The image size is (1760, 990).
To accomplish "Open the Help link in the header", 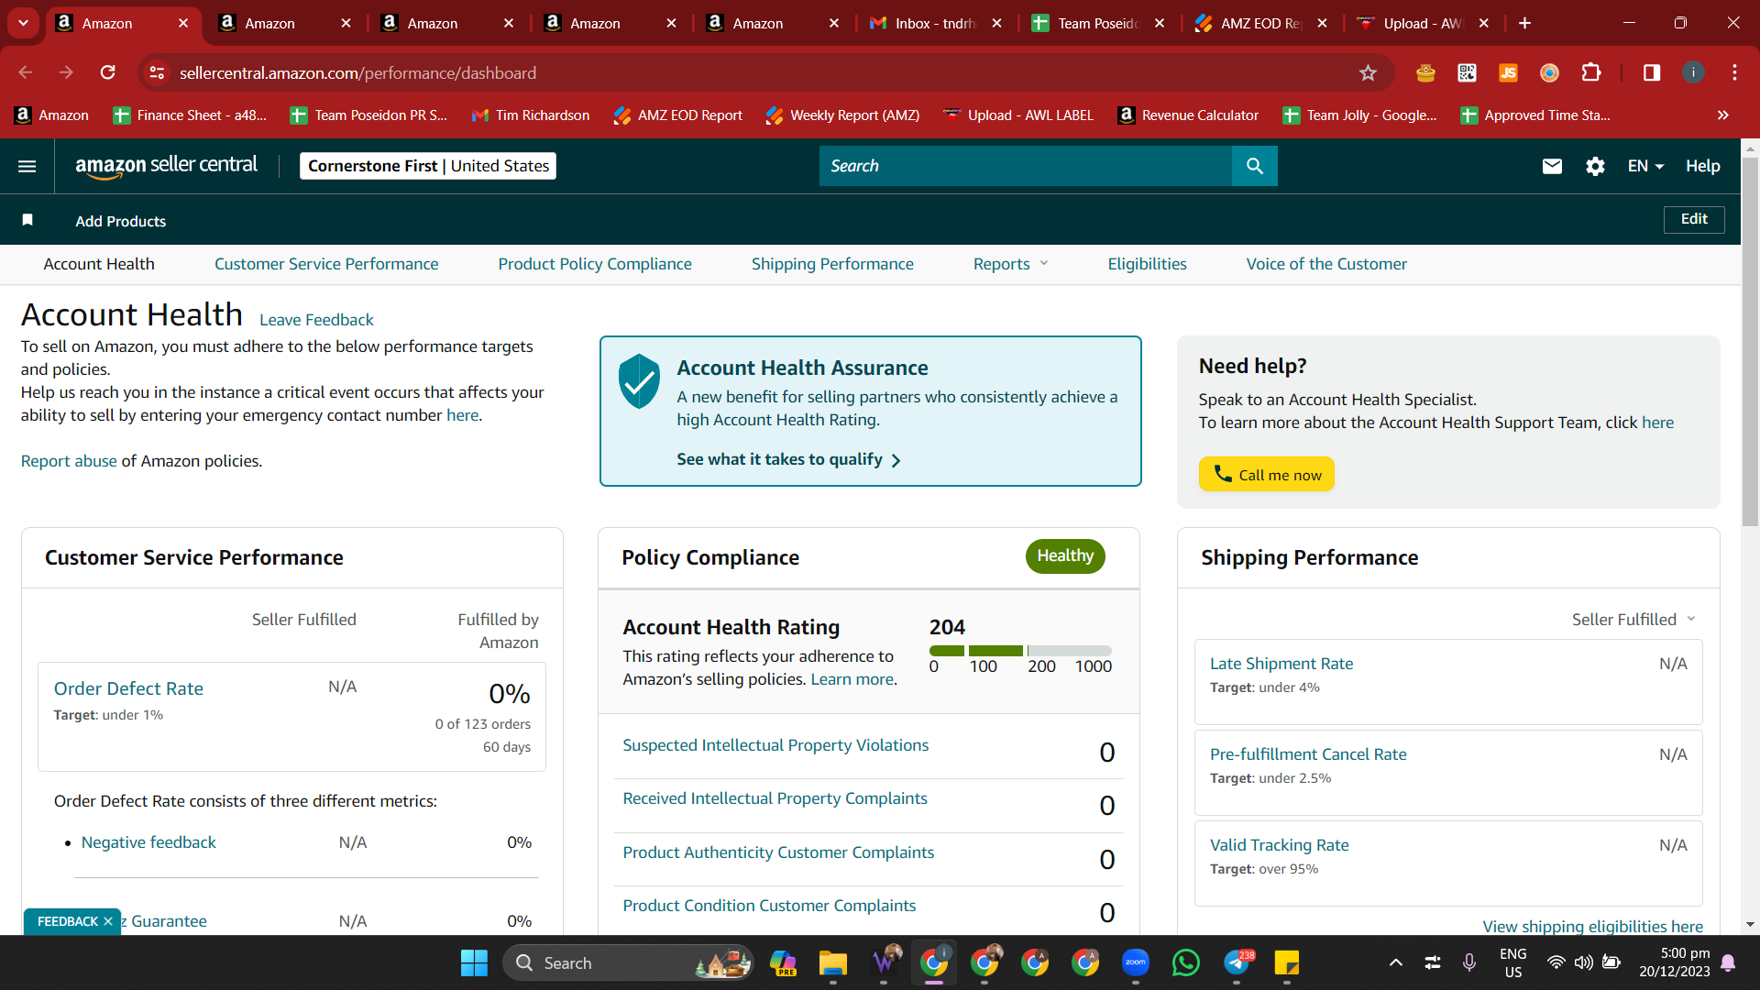I will tap(1702, 166).
